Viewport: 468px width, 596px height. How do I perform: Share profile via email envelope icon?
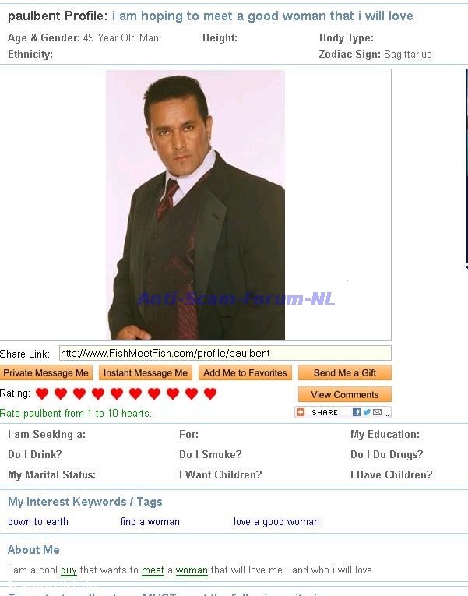coord(377,412)
